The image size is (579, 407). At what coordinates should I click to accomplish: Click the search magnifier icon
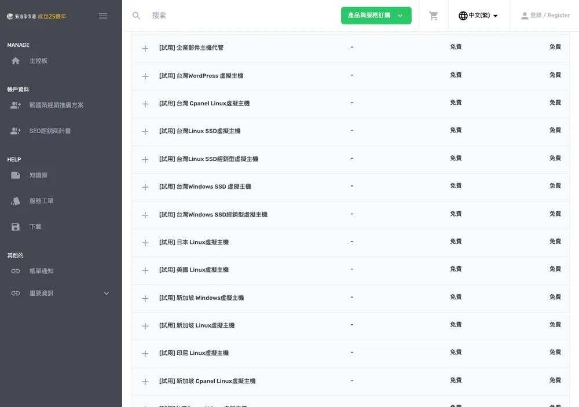tap(136, 16)
